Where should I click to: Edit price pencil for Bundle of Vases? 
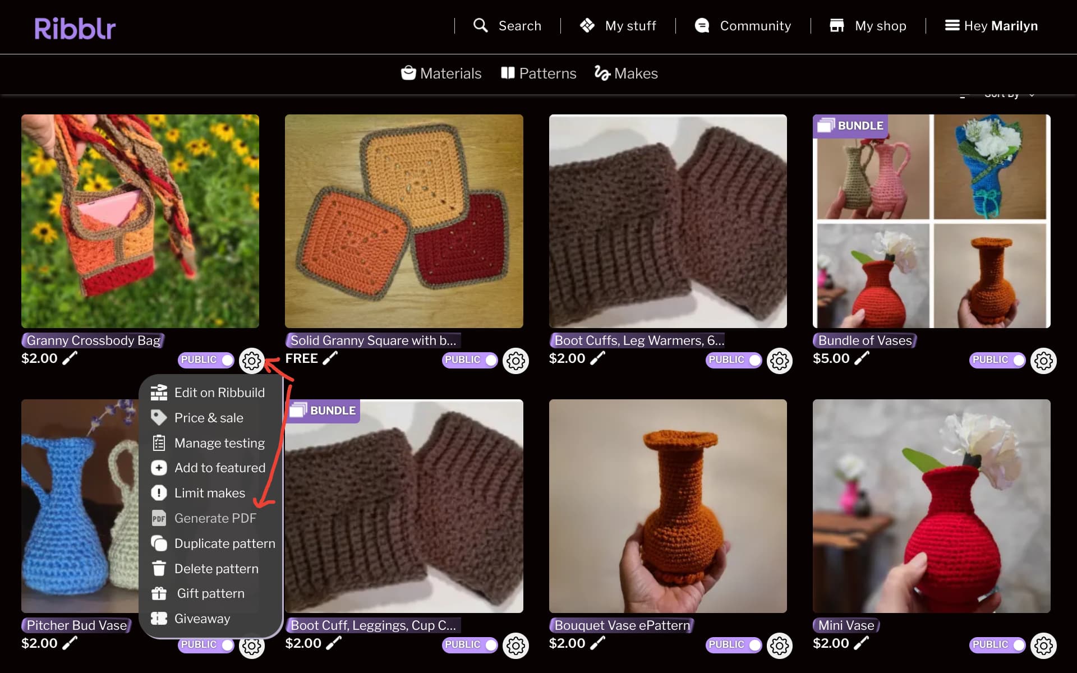click(862, 358)
